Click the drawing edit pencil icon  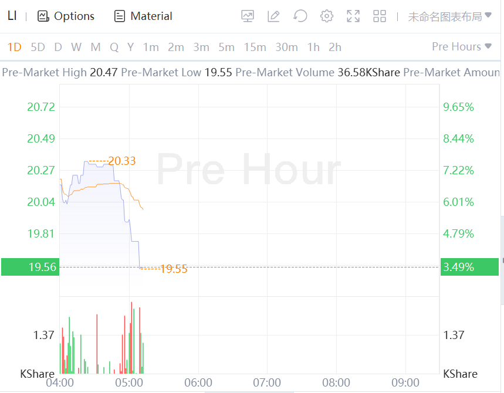(x=273, y=16)
